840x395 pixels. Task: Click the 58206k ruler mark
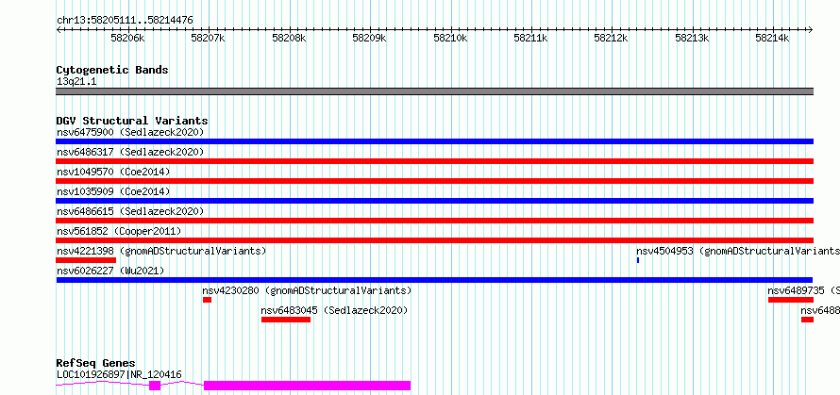(x=127, y=38)
